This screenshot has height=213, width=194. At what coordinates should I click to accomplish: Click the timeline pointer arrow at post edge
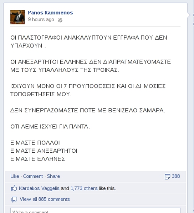pyautogui.click(x=189, y=15)
